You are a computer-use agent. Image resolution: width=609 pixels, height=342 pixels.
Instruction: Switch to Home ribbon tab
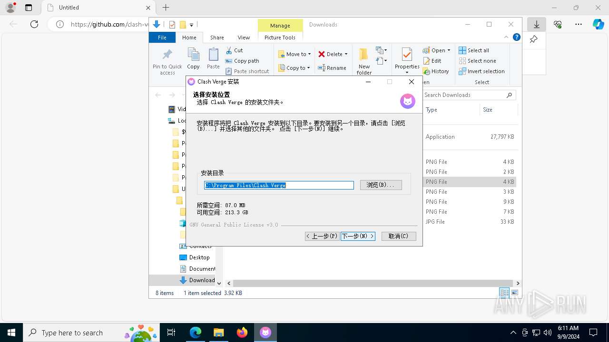pos(189,38)
